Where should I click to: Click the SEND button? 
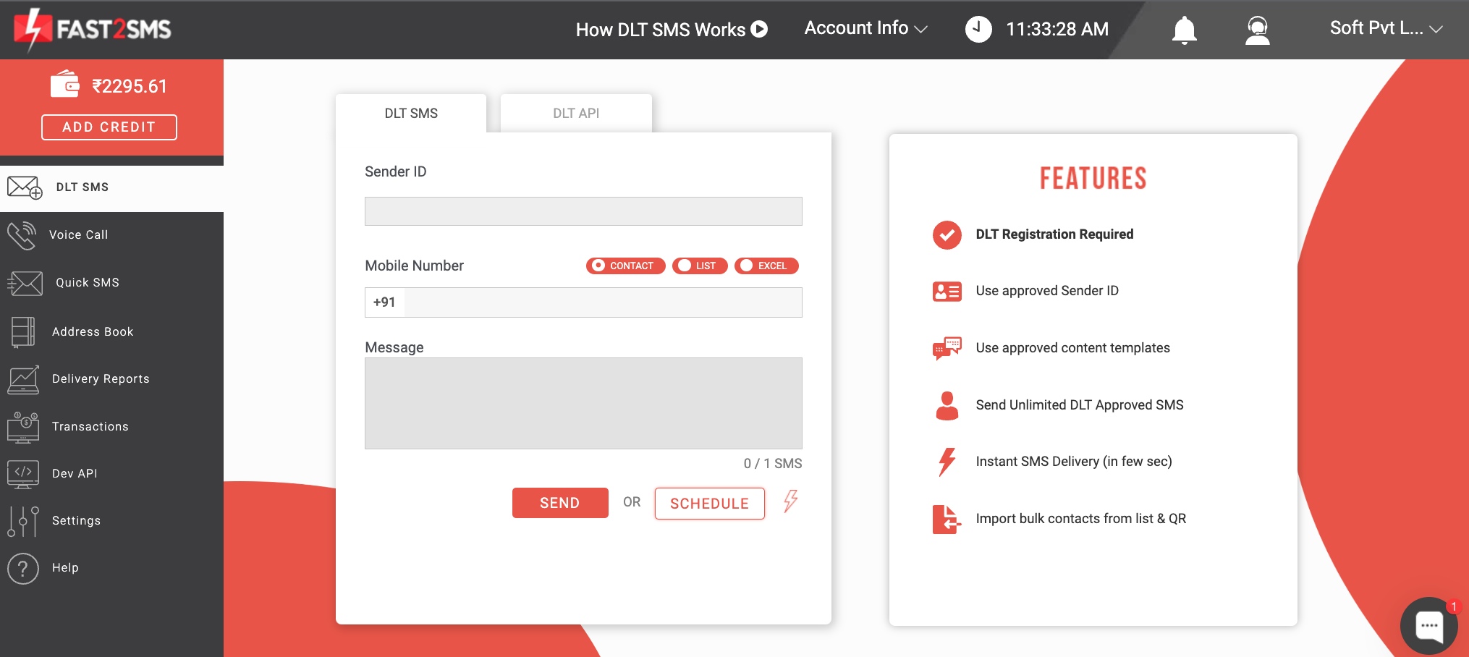point(560,503)
